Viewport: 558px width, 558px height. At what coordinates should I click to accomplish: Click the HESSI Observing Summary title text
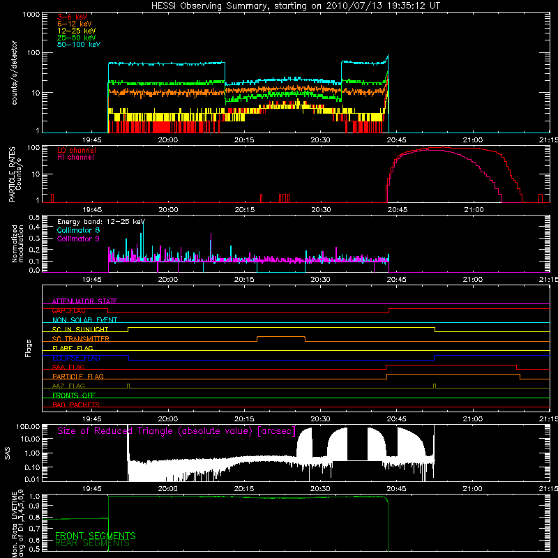[x=295, y=6]
